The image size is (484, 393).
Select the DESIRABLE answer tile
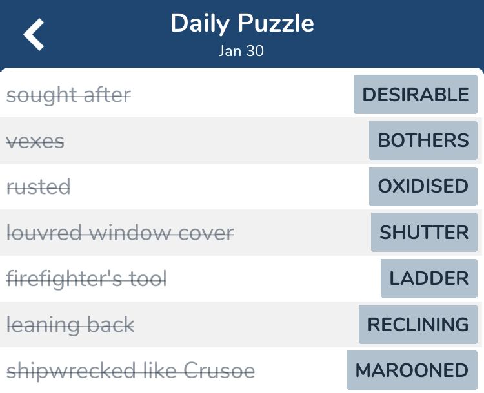click(x=416, y=94)
